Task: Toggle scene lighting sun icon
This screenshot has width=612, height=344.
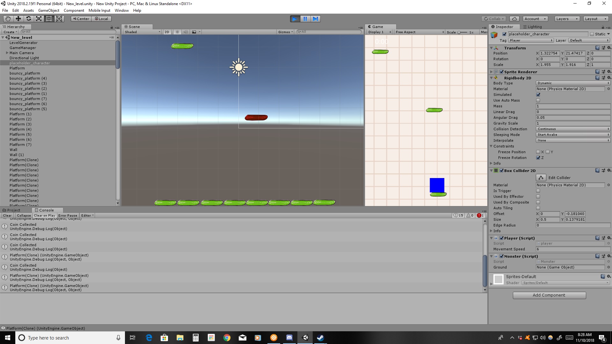Action: coord(178,32)
